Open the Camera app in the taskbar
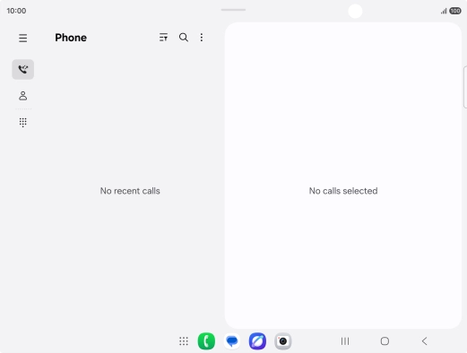467x353 pixels. (283, 341)
